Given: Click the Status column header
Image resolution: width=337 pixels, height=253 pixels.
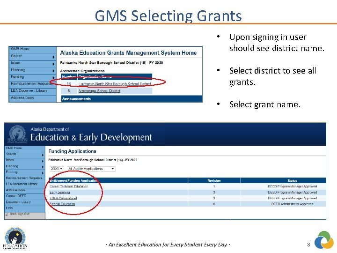Looking at the screenshot, I should (x=292, y=180).
